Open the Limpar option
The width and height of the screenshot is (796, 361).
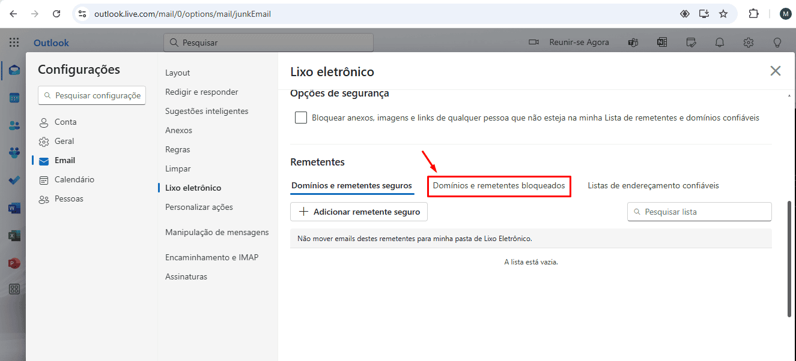pos(178,169)
